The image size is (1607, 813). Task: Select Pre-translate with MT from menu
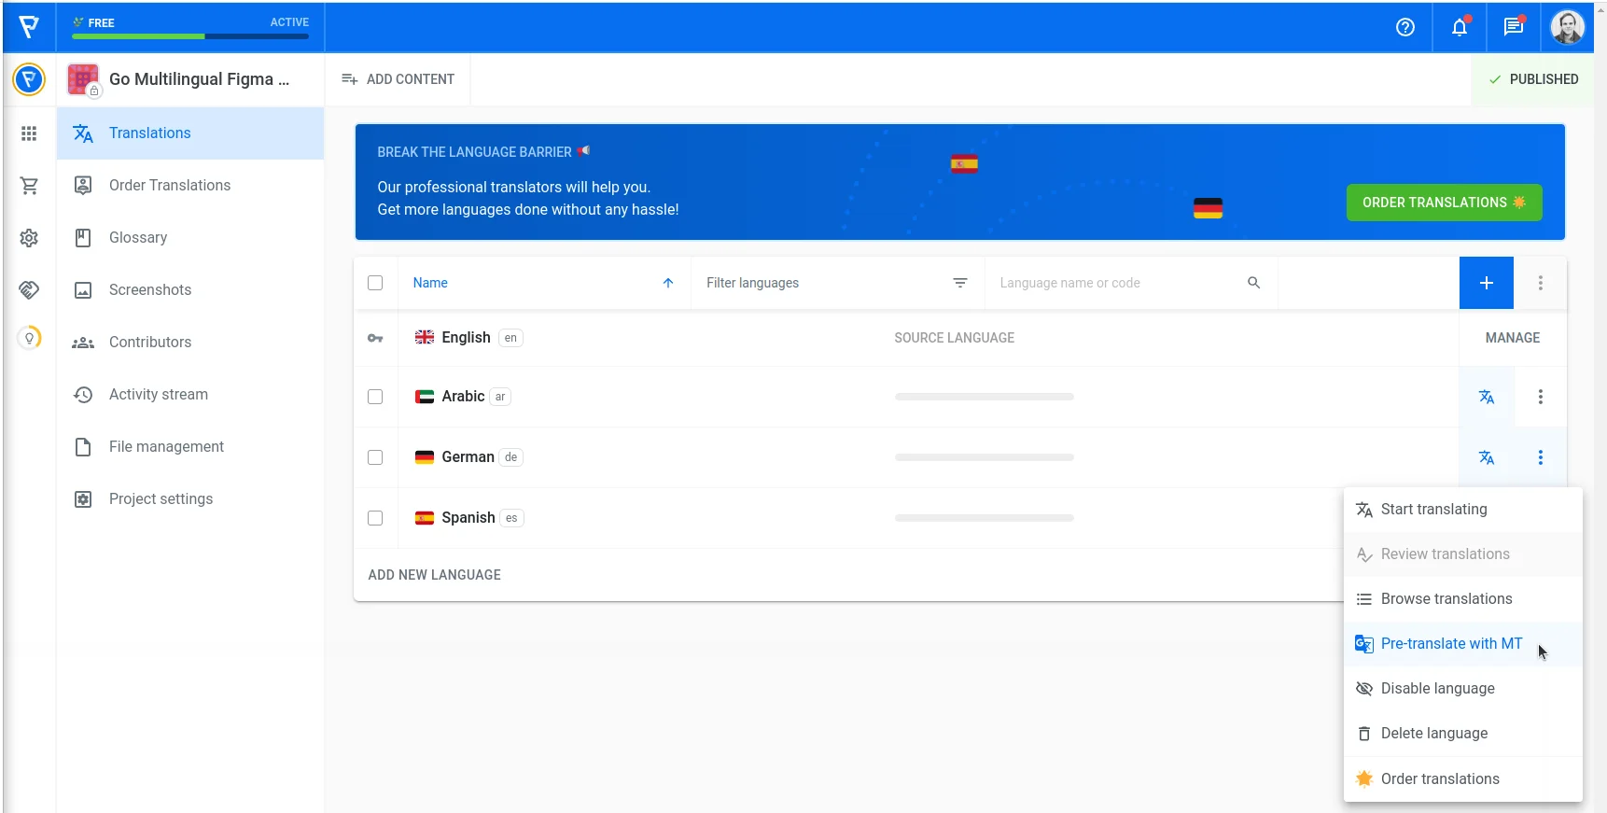(1450, 644)
